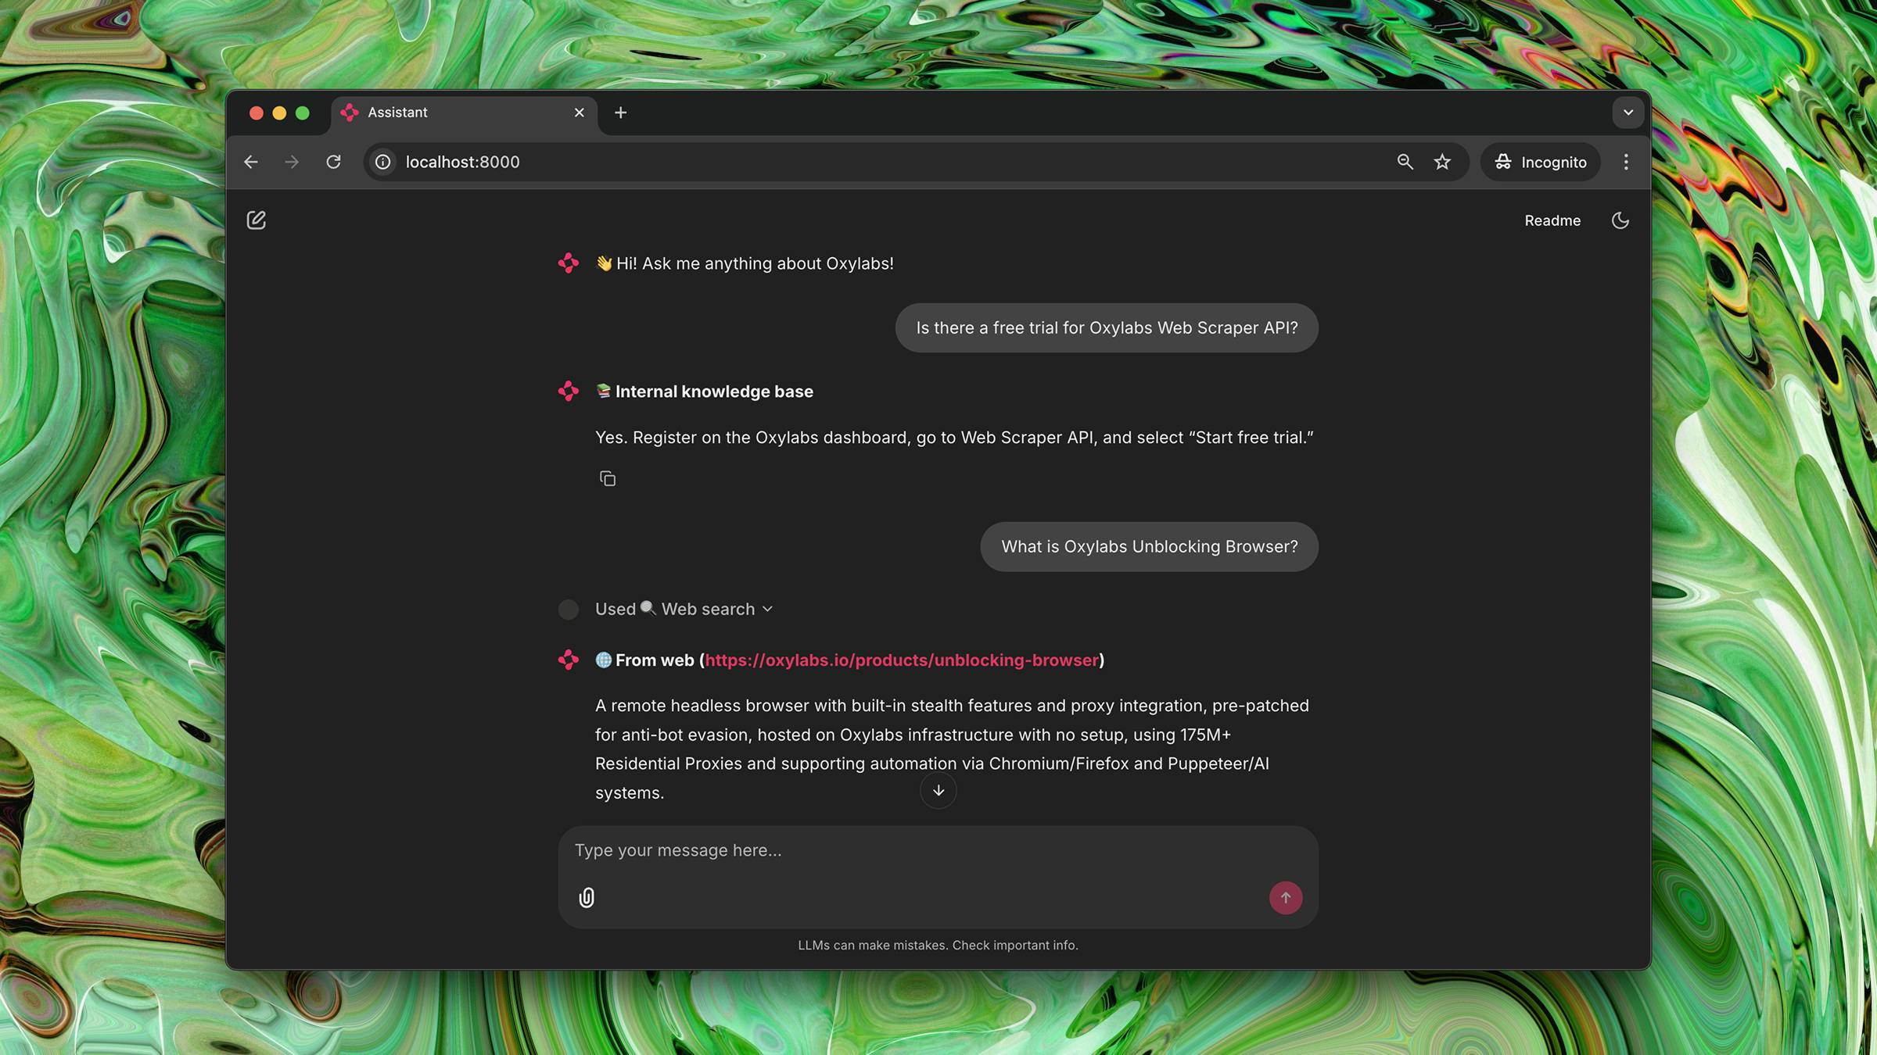The image size is (1877, 1055).
Task: Open the tab search dropdown arrow
Action: click(1628, 113)
